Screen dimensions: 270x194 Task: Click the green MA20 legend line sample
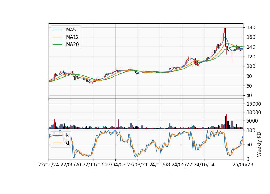(57, 45)
